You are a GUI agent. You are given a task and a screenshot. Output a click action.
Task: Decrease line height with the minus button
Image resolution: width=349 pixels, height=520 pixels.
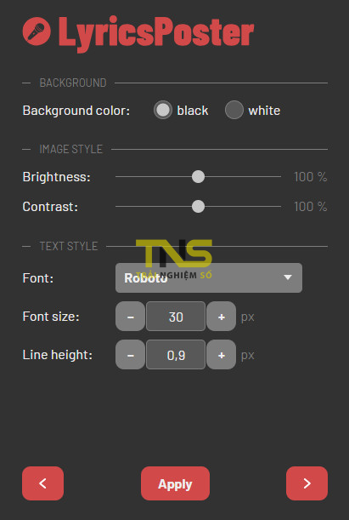(x=130, y=355)
